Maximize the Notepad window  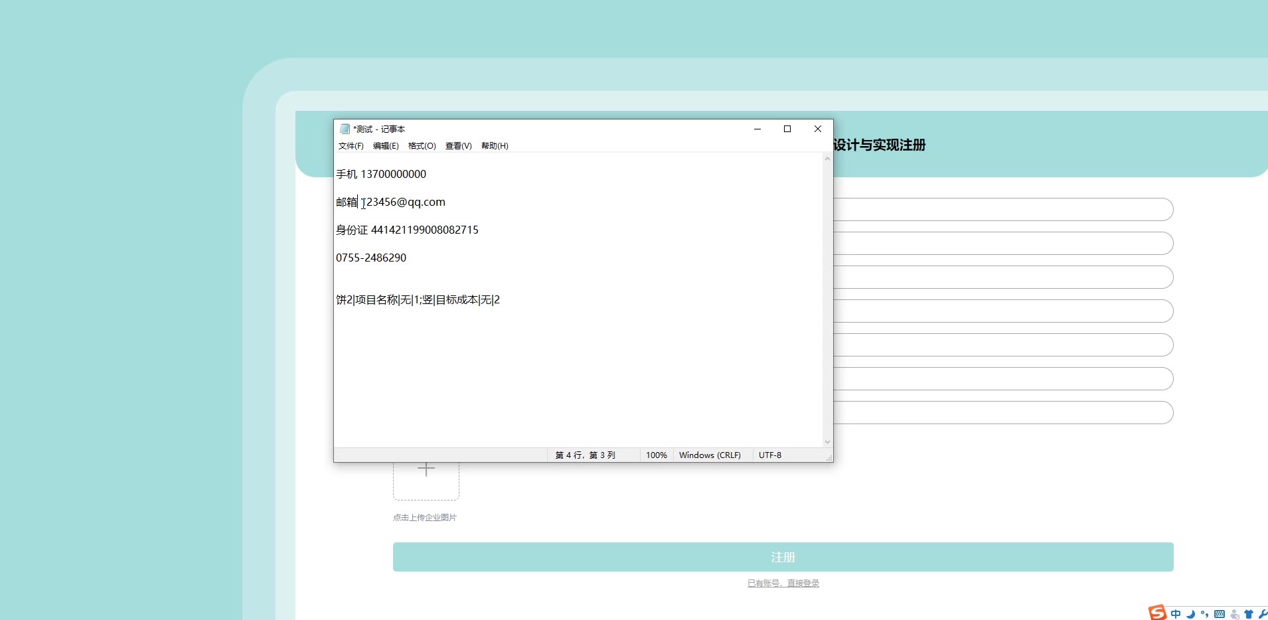point(787,129)
